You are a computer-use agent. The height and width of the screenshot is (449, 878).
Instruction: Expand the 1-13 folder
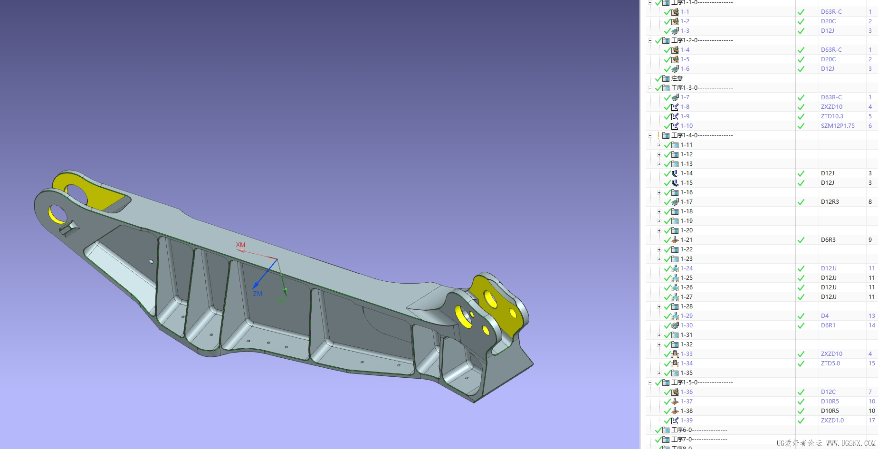point(659,164)
